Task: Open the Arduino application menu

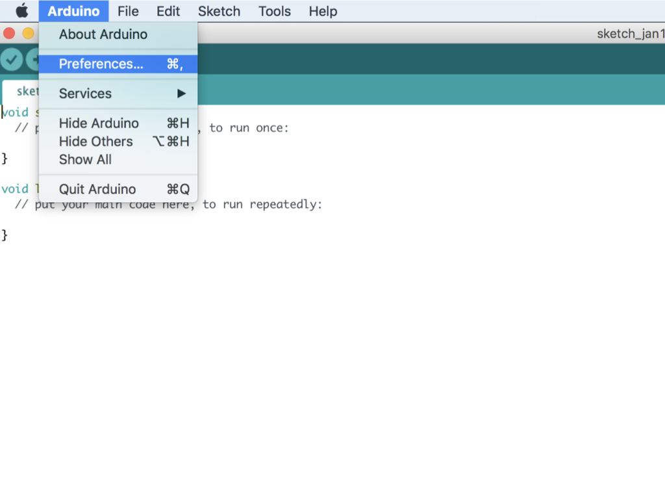Action: pos(73,11)
